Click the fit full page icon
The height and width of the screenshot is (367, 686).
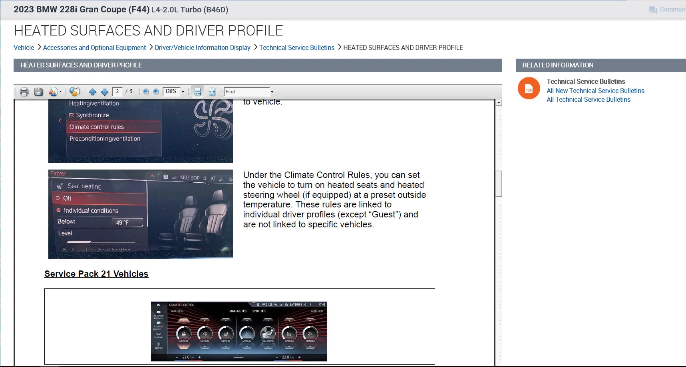point(212,92)
